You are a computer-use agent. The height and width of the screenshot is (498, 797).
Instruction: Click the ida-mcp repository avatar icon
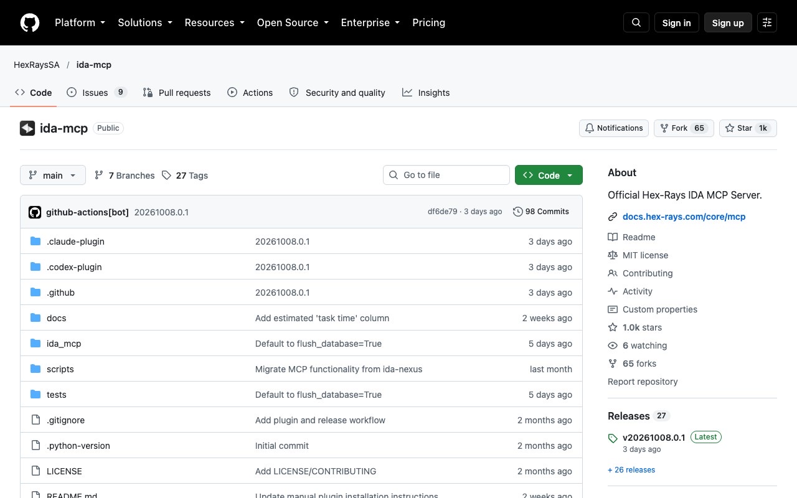(27, 128)
